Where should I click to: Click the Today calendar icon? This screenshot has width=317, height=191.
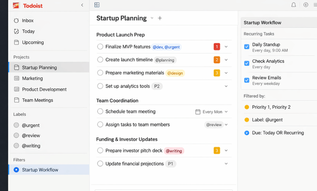click(16, 31)
